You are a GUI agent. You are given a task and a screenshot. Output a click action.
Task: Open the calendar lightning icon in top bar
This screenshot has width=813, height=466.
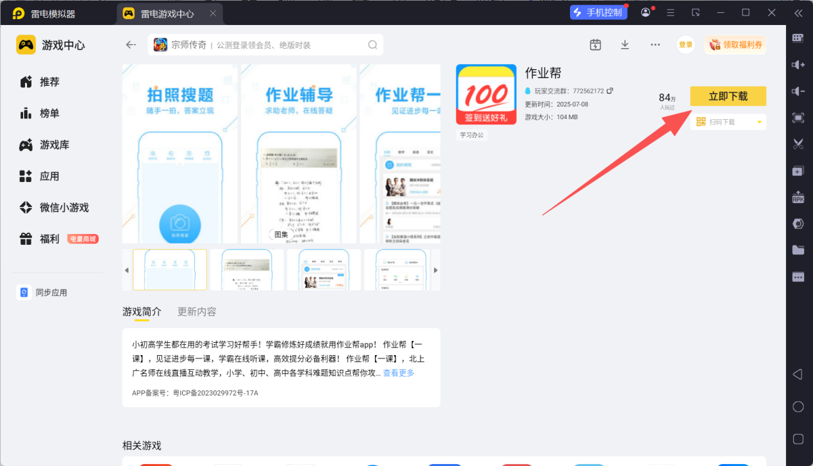point(596,44)
